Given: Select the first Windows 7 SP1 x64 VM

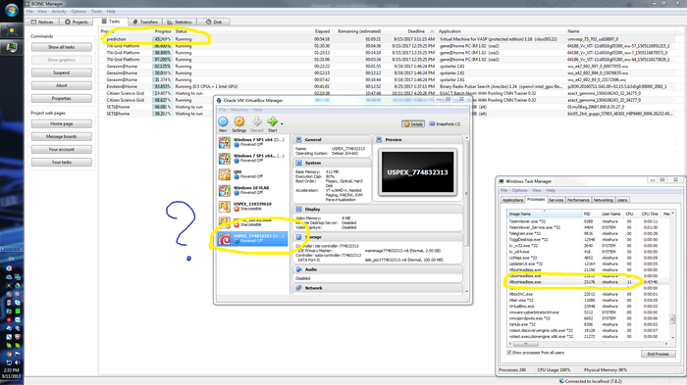Looking at the screenshot, I should click(x=253, y=142).
